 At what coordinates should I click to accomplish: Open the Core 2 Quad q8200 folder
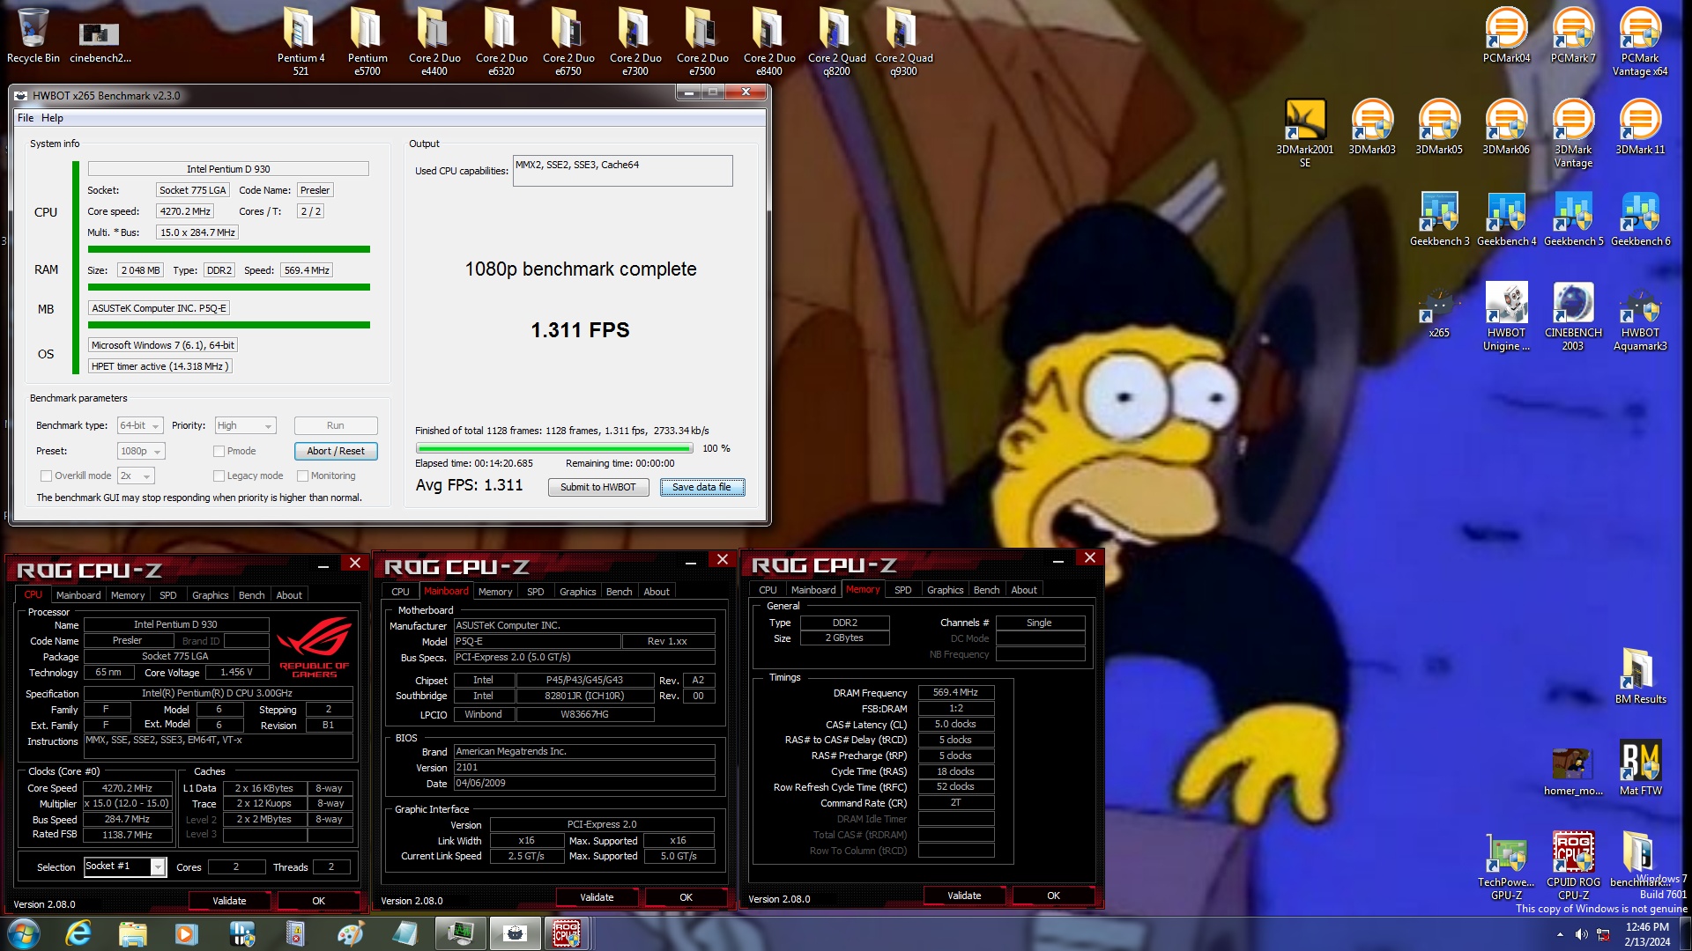pyautogui.click(x=836, y=40)
